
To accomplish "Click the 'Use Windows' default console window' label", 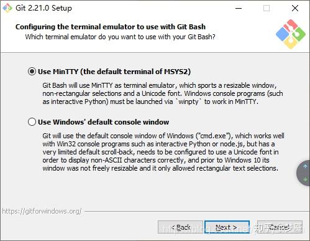I will pos(103,122).
